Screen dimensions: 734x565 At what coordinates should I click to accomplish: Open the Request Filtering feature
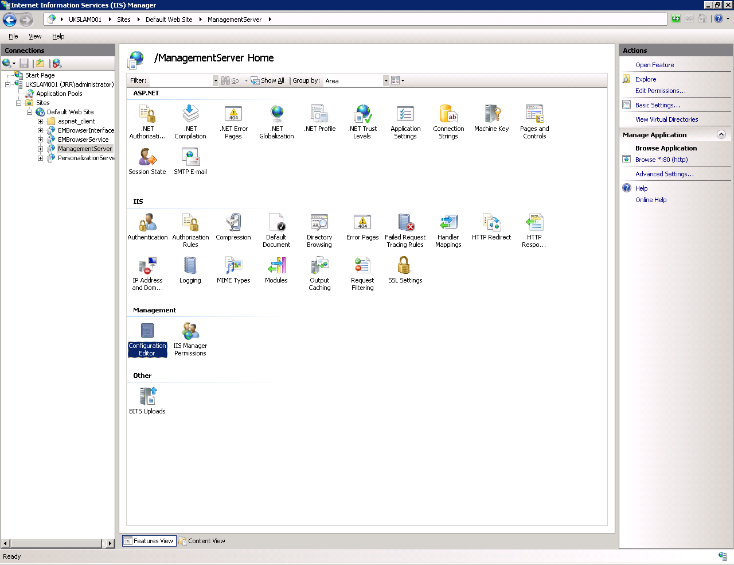[x=362, y=273]
